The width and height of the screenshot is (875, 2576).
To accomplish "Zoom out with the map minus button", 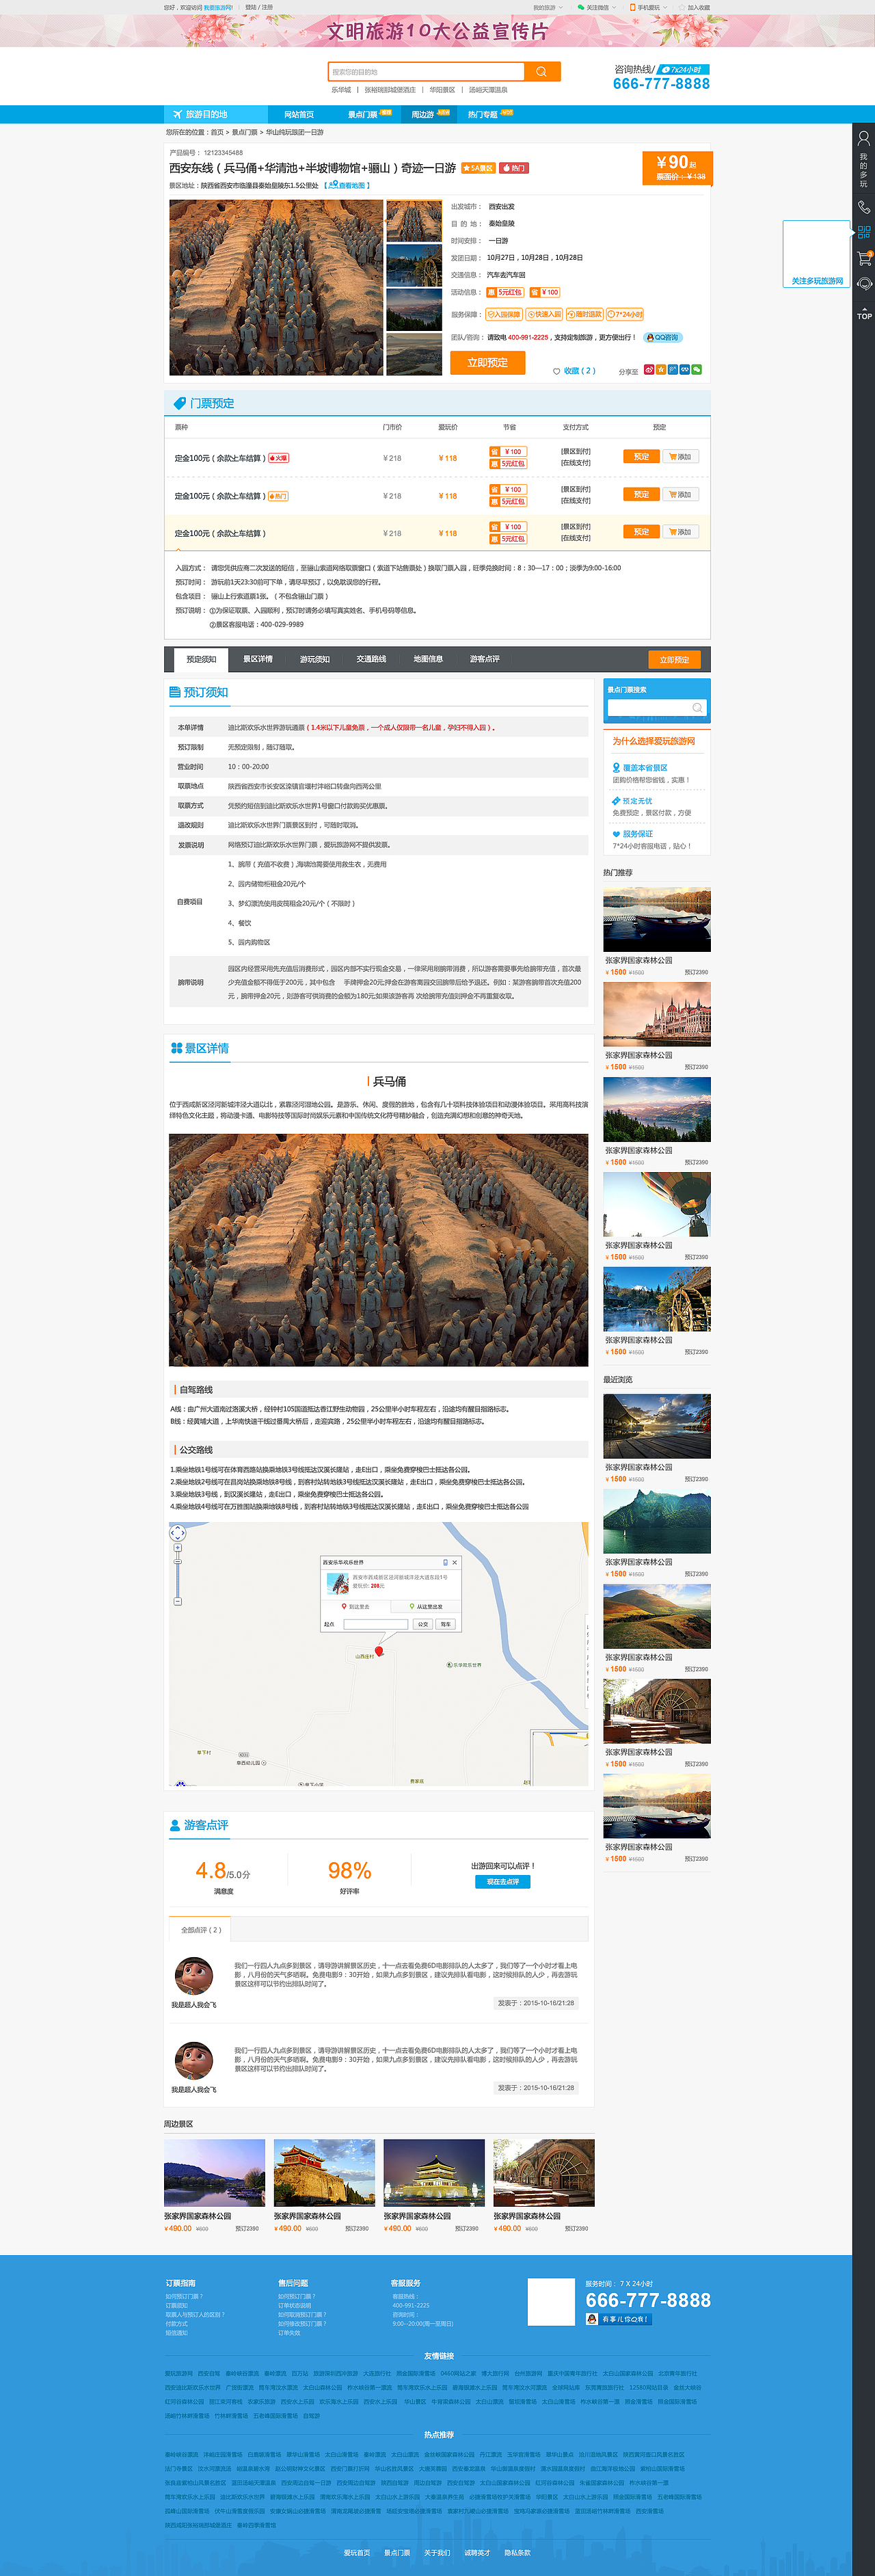I will pos(177,1601).
